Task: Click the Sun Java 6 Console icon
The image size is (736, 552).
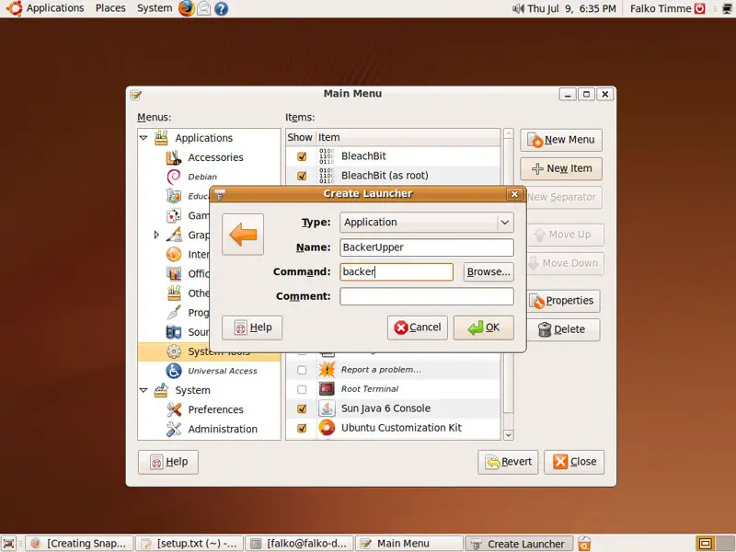Action: point(327,408)
